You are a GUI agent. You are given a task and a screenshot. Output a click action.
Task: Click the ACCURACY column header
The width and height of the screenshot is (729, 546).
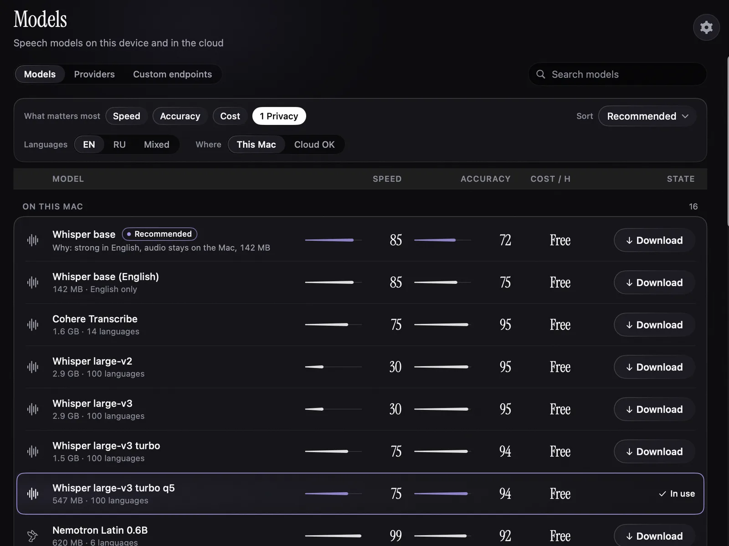point(485,179)
